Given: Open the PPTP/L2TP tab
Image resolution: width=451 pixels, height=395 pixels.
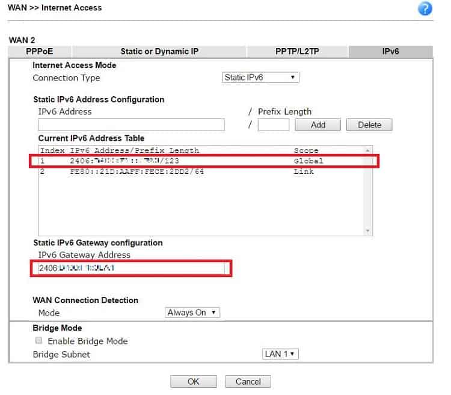Looking at the screenshot, I should click(297, 52).
